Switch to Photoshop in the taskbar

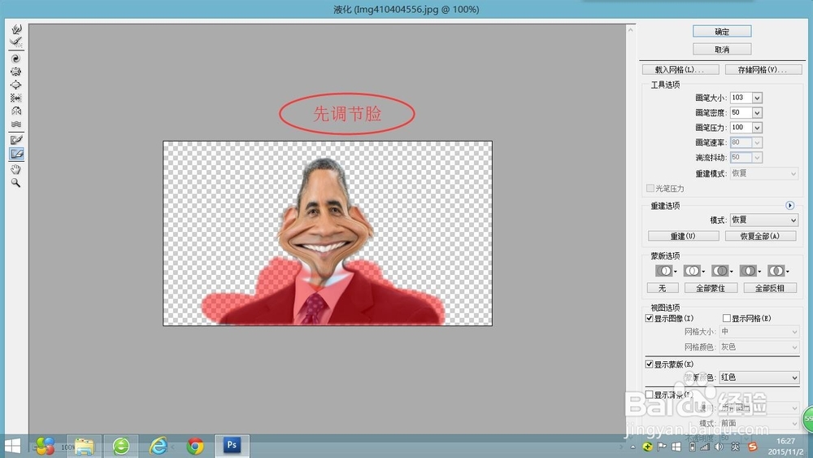[x=232, y=445]
